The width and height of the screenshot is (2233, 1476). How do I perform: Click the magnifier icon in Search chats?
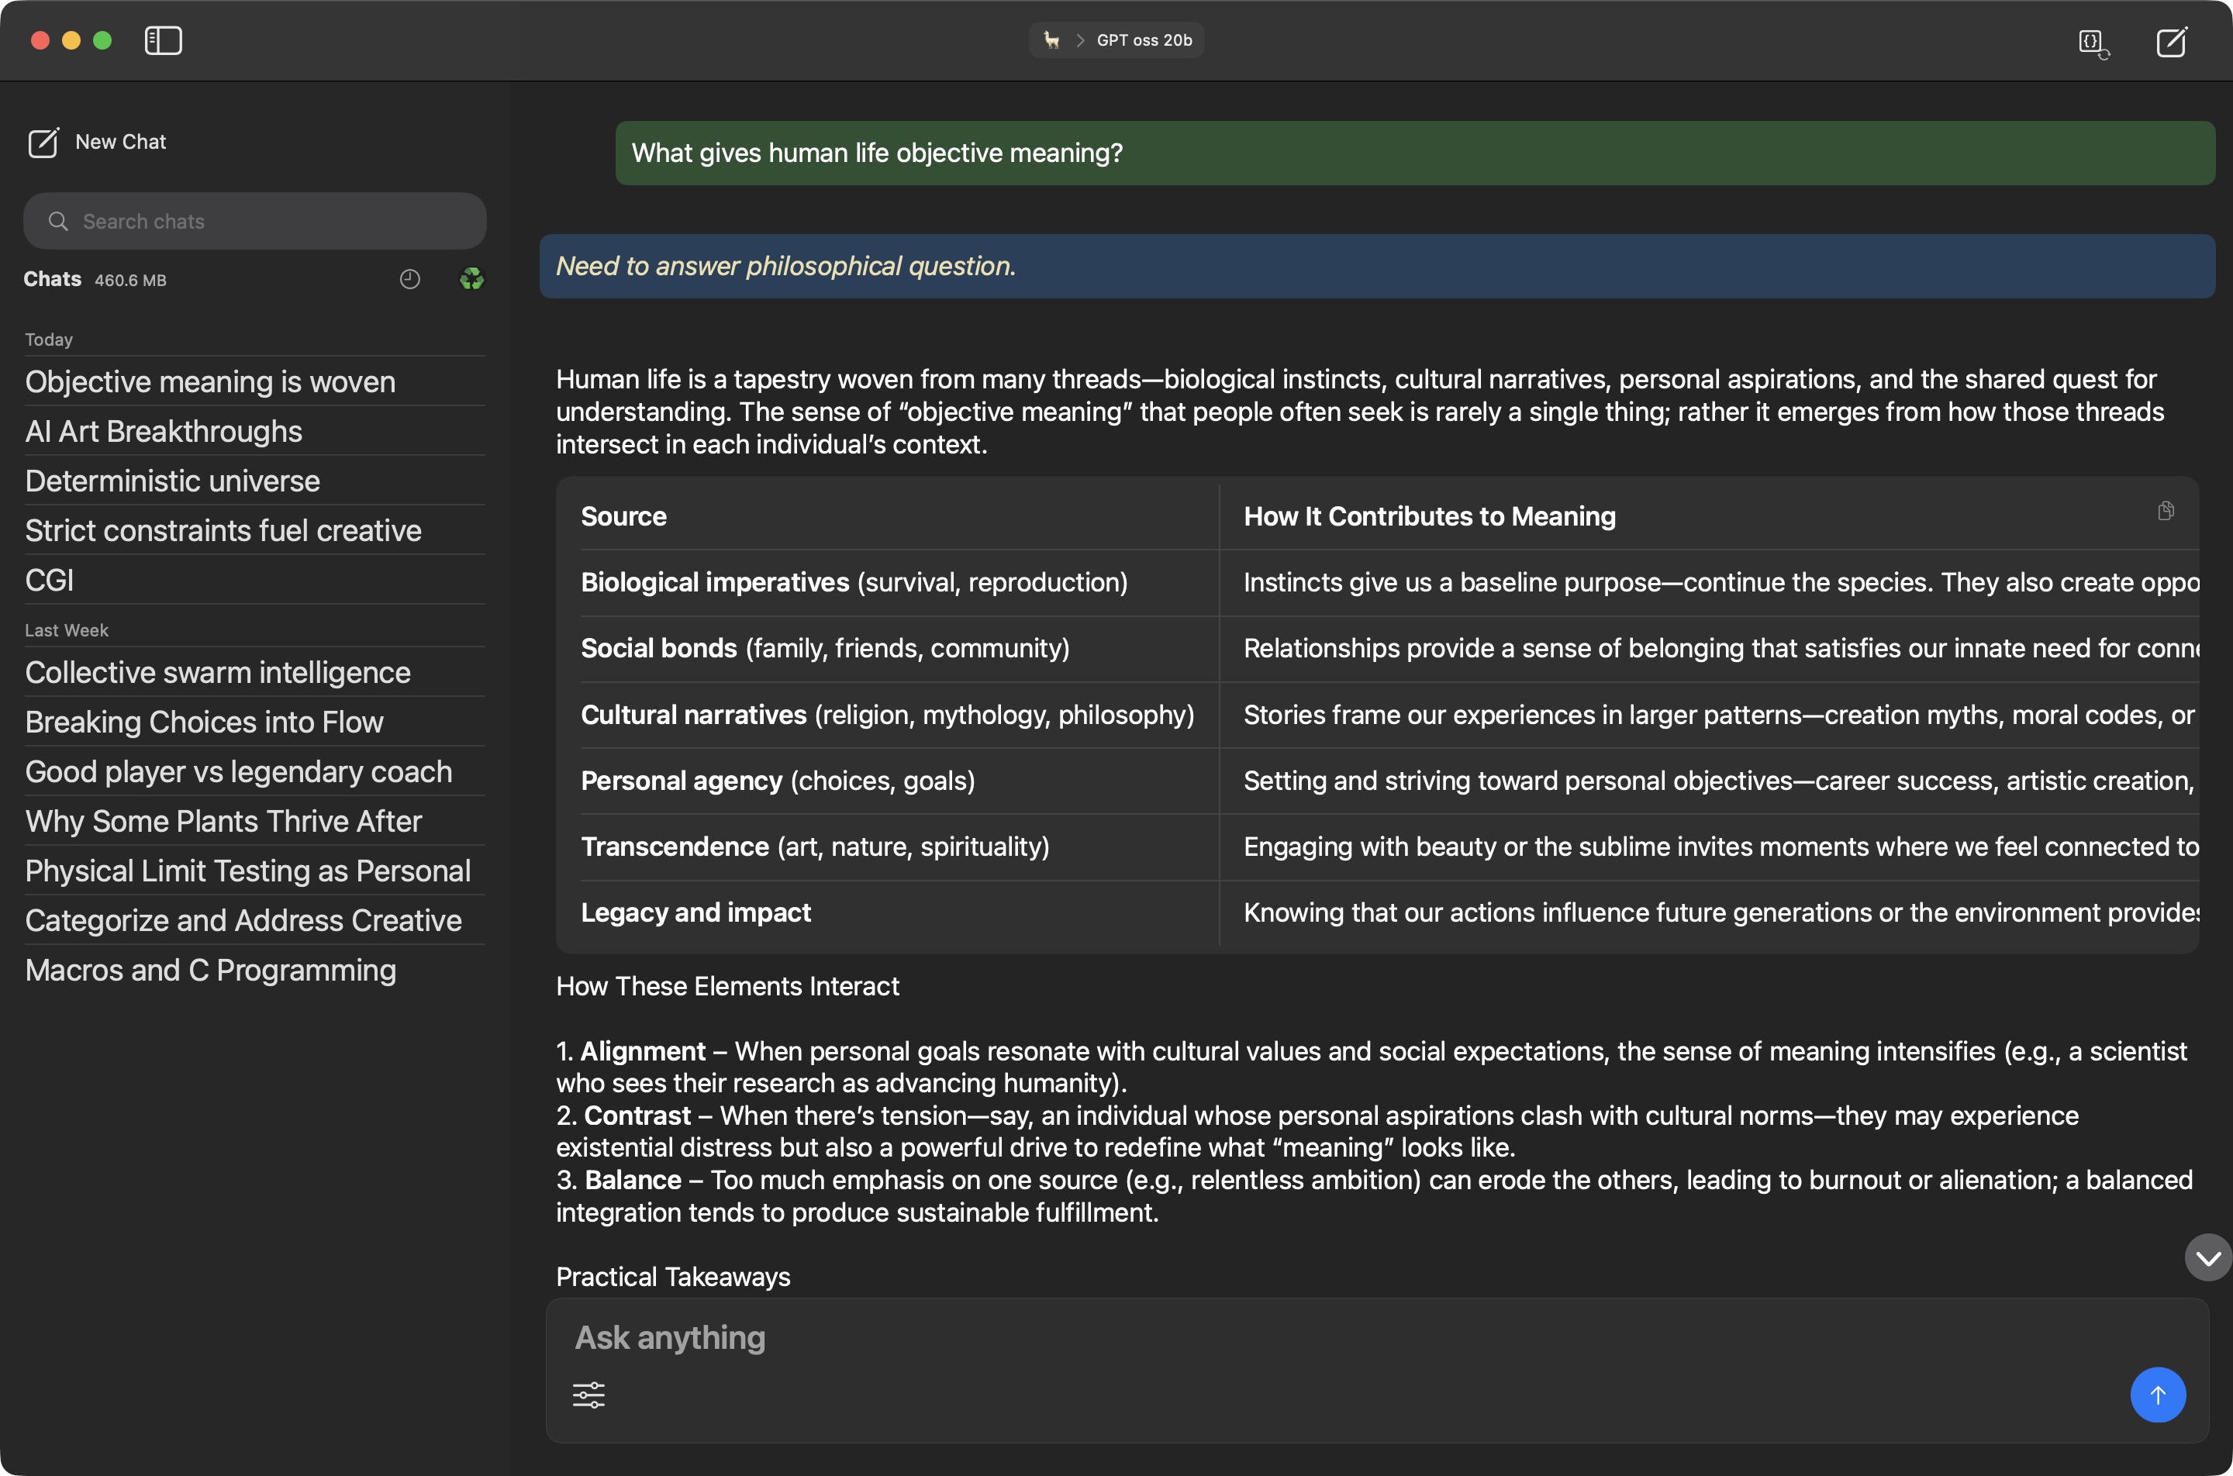coord(57,220)
